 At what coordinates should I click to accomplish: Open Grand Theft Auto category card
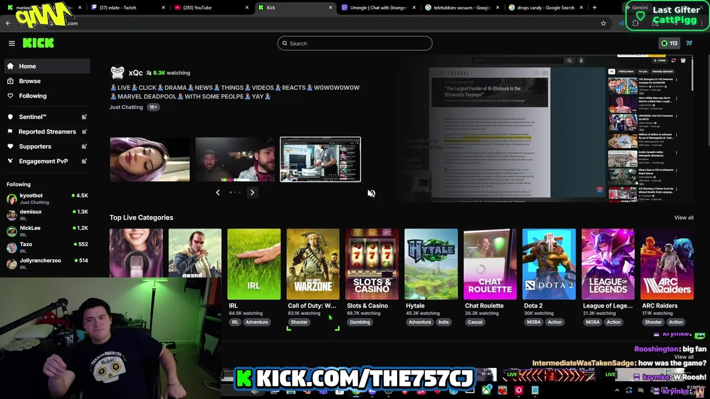pyautogui.click(x=195, y=253)
